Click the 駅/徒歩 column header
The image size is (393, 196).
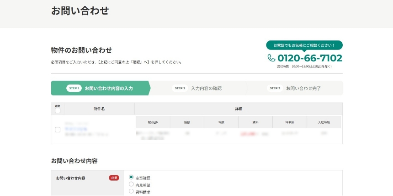click(153, 122)
